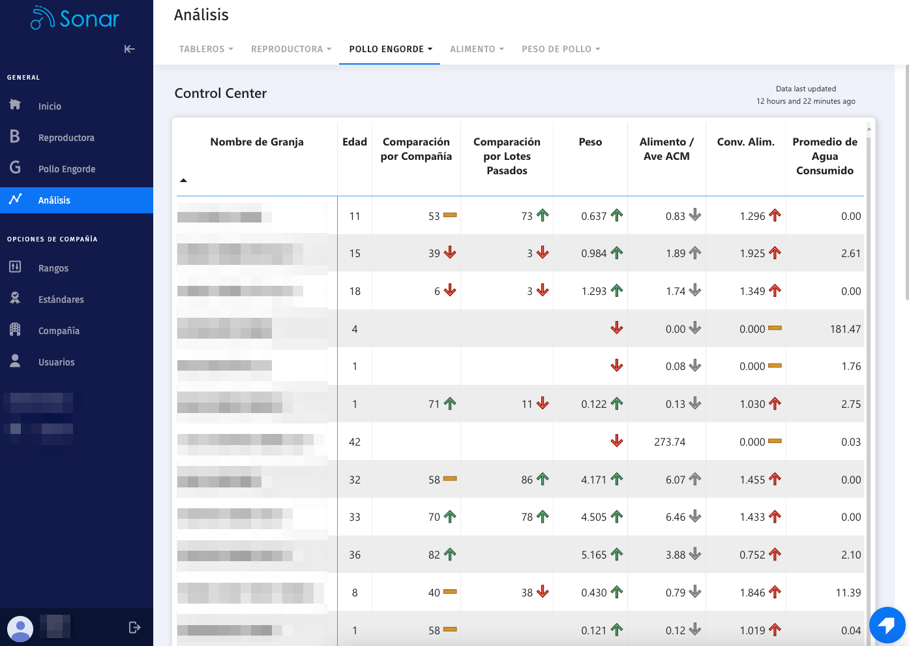Click the red down arrow next to 38
The height and width of the screenshot is (646, 909).
point(543,592)
